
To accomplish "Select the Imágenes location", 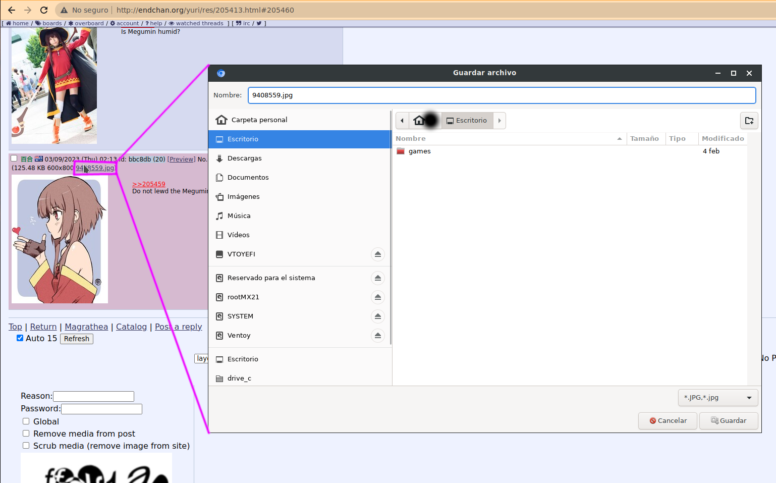I will tap(300, 197).
